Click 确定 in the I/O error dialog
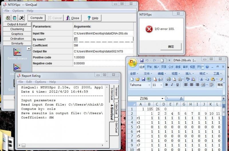The height and width of the screenshot is (151, 229). (171, 47)
